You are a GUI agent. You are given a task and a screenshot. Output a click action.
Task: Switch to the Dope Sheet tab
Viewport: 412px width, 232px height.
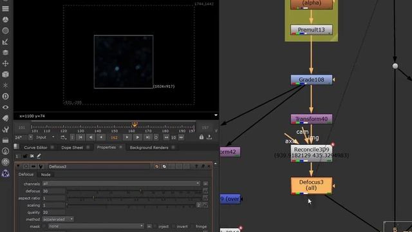72,148
